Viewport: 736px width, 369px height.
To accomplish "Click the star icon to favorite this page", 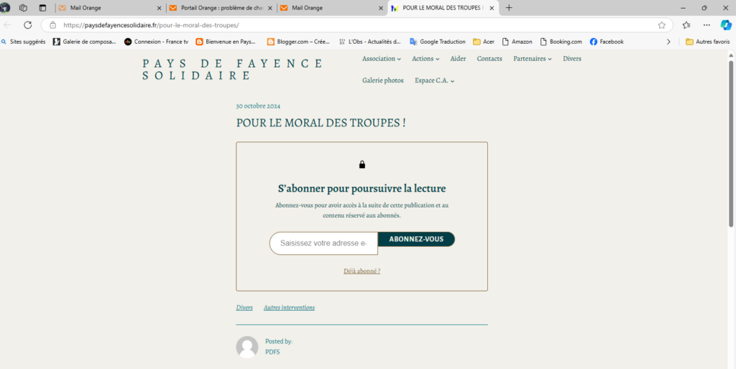I will [661, 24].
